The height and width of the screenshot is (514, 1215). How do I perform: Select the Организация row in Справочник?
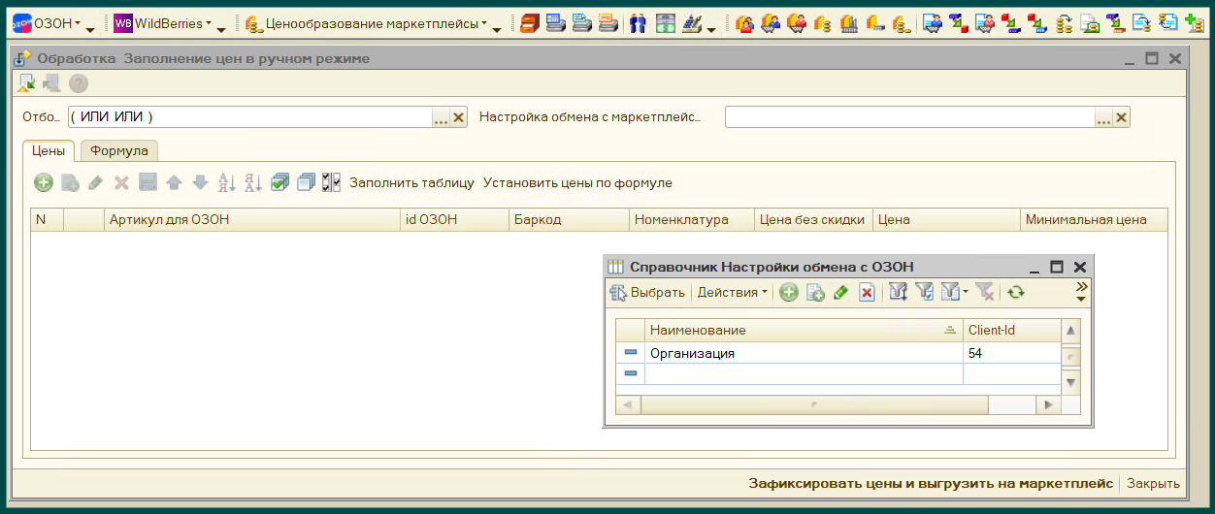(837, 353)
